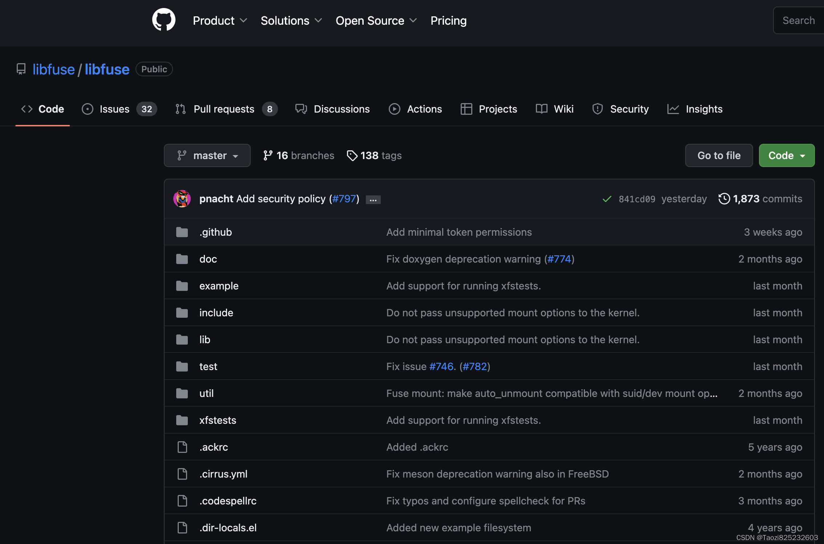Open the example folder name
824x544 pixels.
click(219, 286)
